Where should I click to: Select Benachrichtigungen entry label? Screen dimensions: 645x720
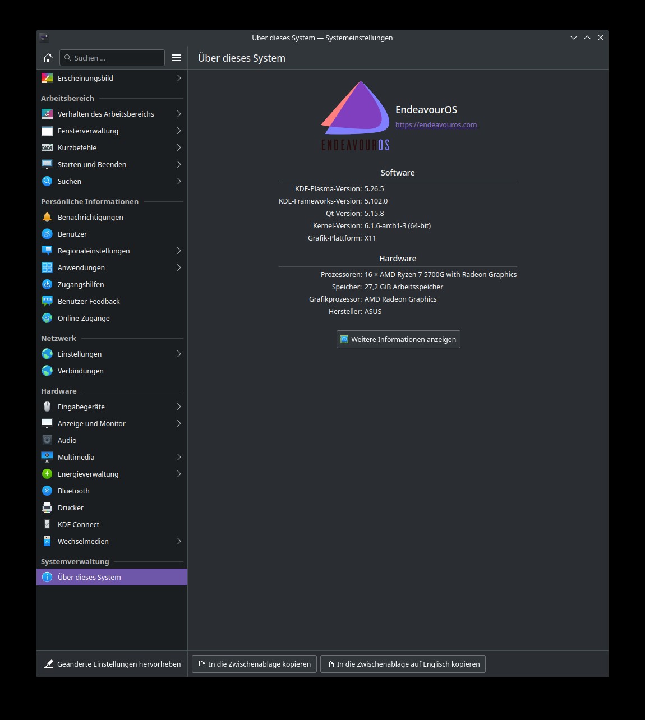coord(90,217)
